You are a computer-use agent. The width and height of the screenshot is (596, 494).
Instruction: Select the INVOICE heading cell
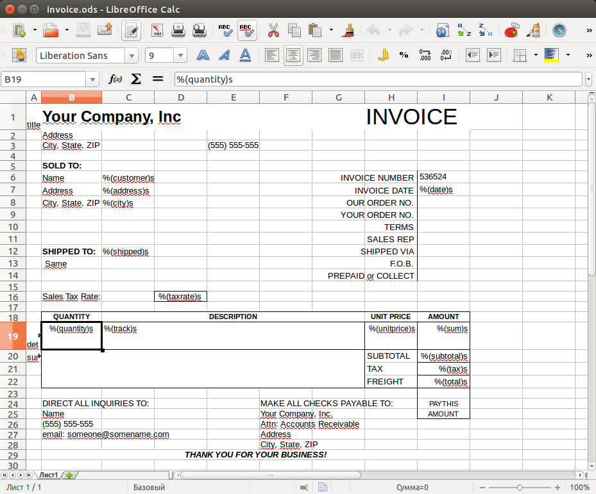[x=411, y=117]
